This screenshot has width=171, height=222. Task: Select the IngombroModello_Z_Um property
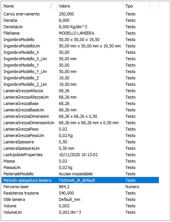pos(80,84)
